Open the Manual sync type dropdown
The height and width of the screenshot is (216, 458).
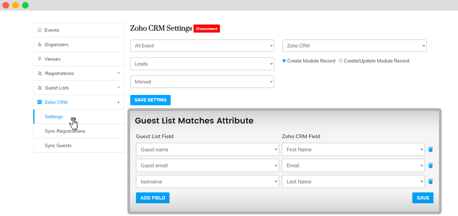202,82
